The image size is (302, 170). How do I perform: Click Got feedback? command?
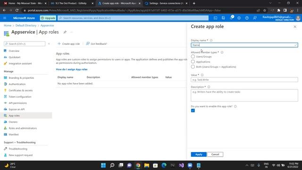96,44
